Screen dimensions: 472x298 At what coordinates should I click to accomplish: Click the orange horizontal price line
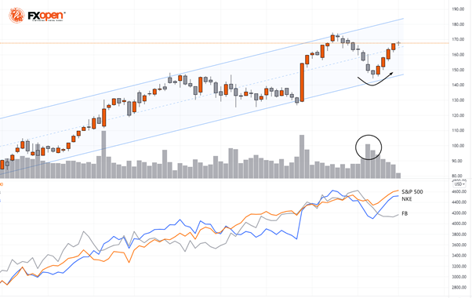tap(224, 43)
